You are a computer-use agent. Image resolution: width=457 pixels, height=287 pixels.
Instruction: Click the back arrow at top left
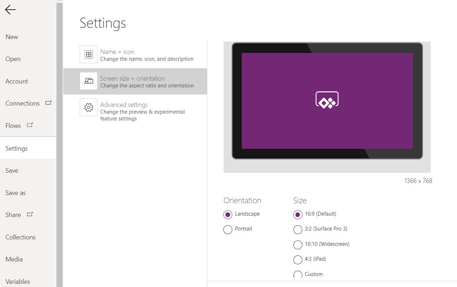[10, 10]
